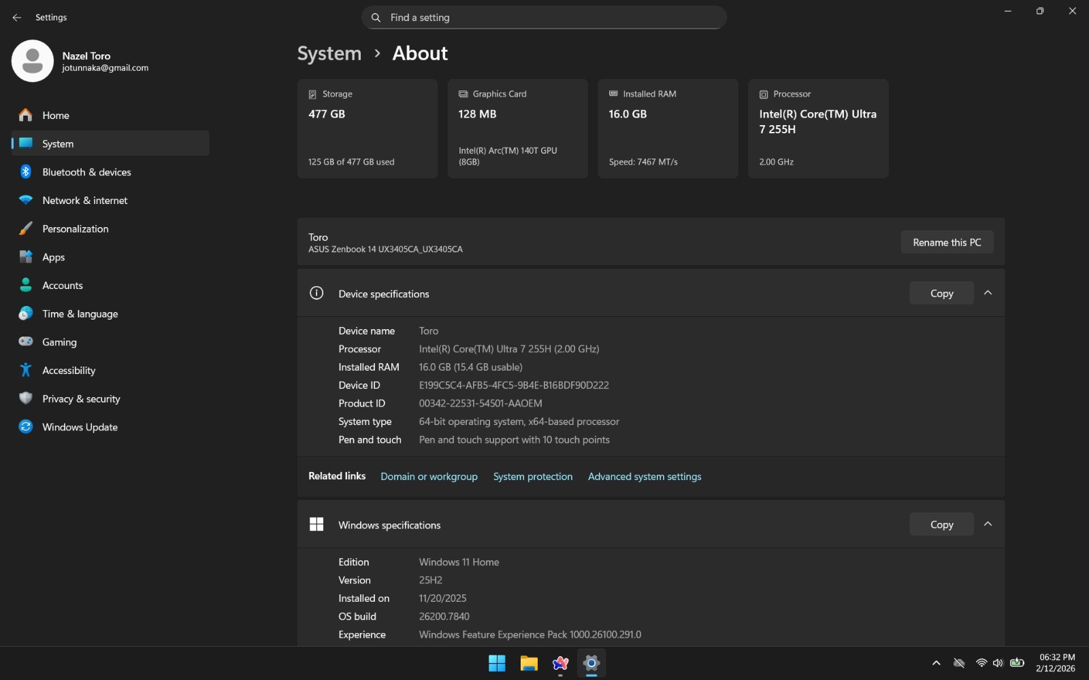The image size is (1089, 680).
Task: Navigate to Privacy & security
Action: point(110,398)
